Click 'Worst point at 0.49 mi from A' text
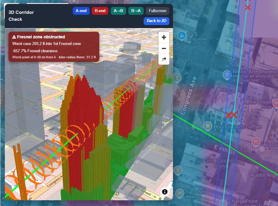 click(34, 57)
